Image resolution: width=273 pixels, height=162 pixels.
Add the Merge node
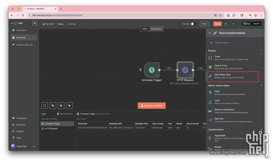(235, 148)
